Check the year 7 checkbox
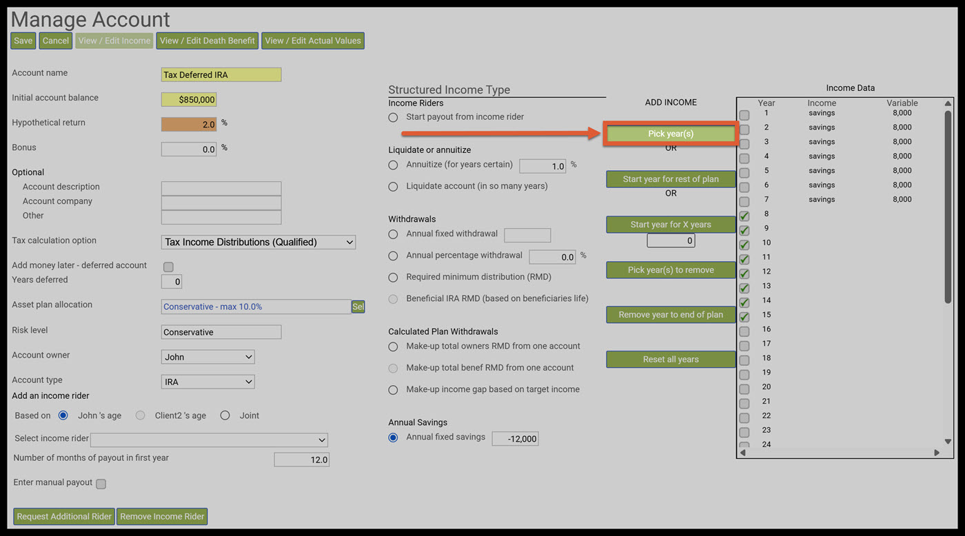The image size is (965, 536). click(744, 201)
